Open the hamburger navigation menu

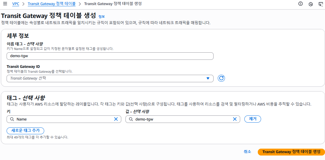click(x=5, y=4)
